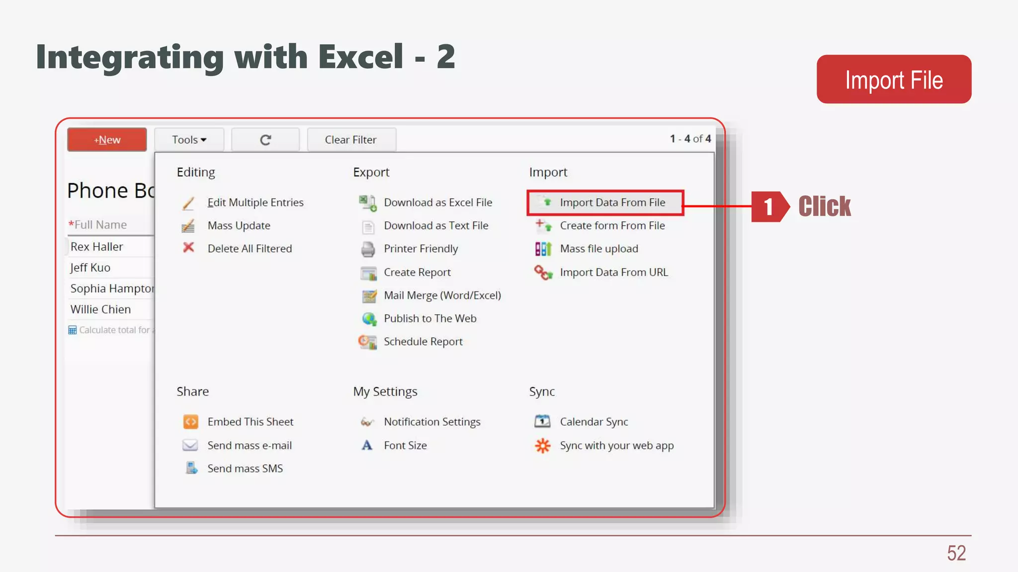The height and width of the screenshot is (572, 1018).
Task: Select the Sophia Hampton row
Action: [x=111, y=288]
